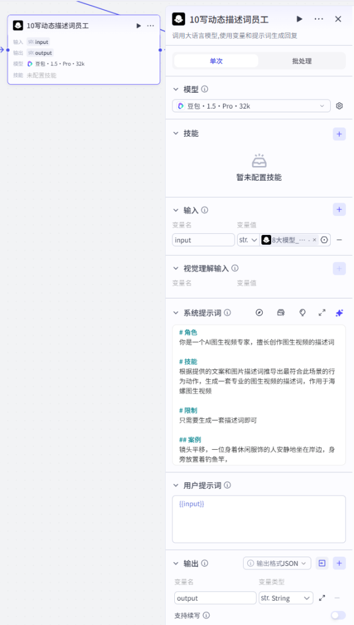
Task: Add a new output variable with plus
Action: click(339, 563)
